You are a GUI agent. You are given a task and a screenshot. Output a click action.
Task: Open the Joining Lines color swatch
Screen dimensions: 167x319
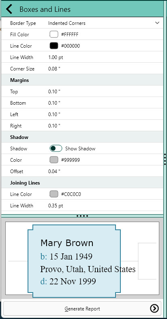[x=54, y=194]
